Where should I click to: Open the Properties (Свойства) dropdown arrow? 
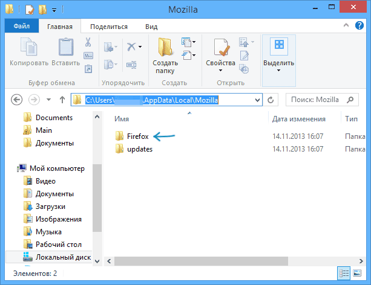point(220,71)
